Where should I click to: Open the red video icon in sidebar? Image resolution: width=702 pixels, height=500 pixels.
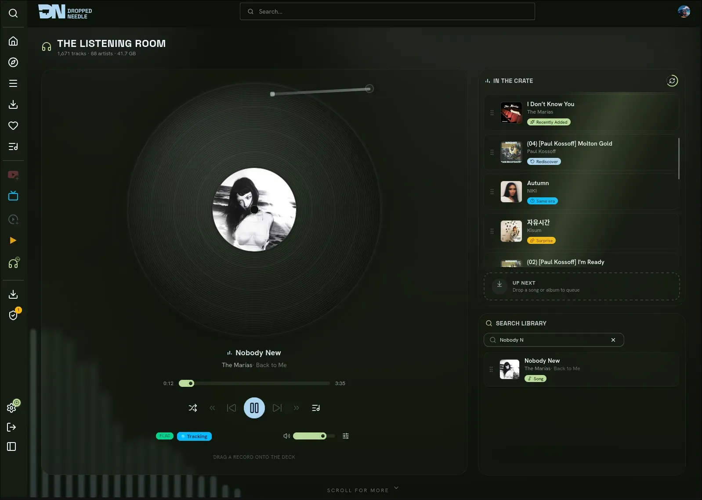[x=13, y=175]
